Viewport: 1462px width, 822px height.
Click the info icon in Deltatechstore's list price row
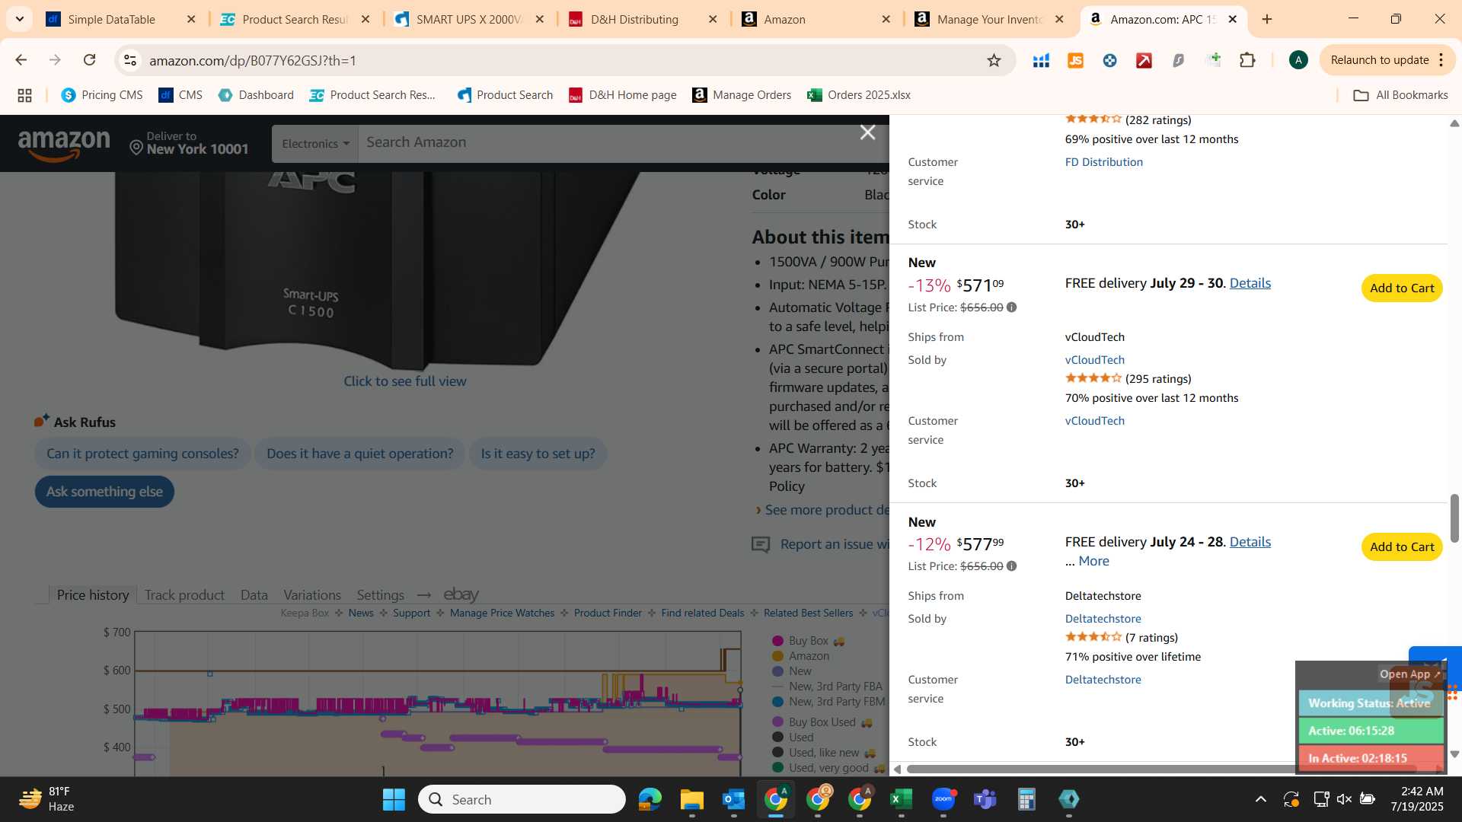coord(1011,566)
